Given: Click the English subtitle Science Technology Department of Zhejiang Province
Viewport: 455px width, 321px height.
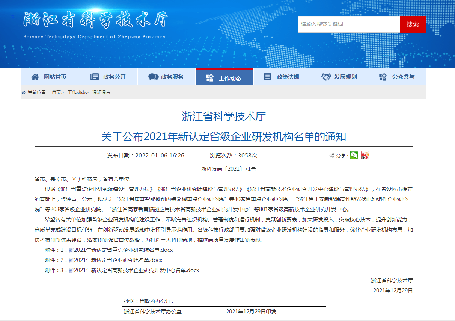Looking at the screenshot, I should coord(94,37).
